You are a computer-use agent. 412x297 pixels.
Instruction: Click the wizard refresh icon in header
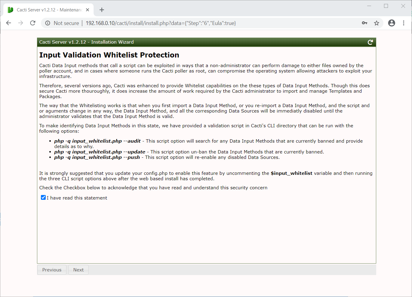click(x=370, y=42)
